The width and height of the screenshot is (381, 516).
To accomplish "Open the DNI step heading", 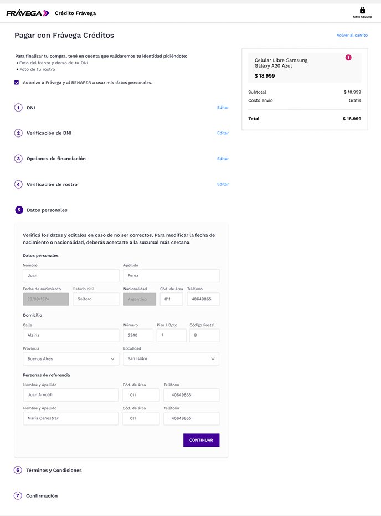I will [x=31, y=108].
